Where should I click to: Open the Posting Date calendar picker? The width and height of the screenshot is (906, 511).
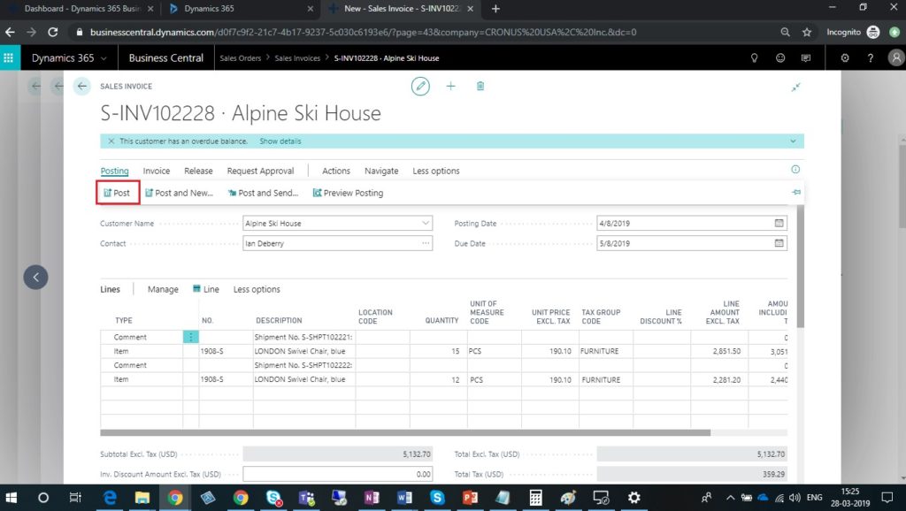coord(779,223)
